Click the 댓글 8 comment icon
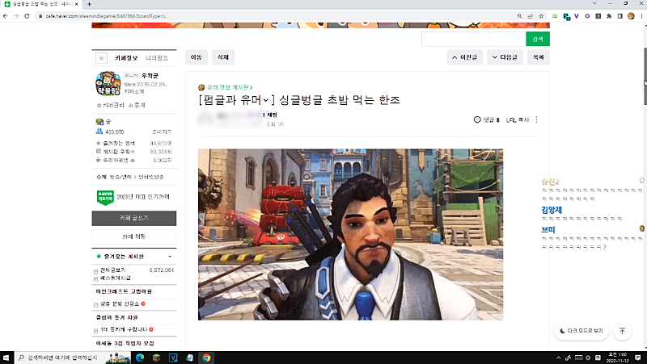 click(x=477, y=119)
